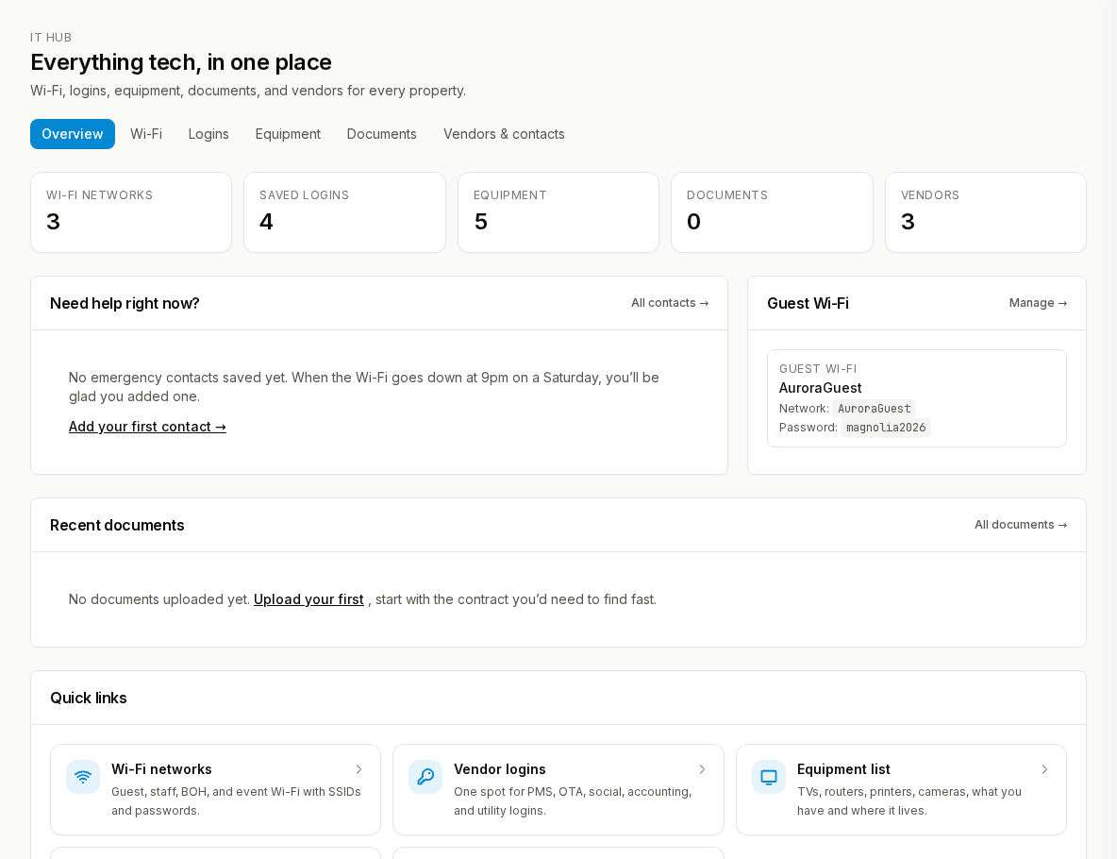Open the Wi-Fi Networks stat card
Viewport: 1117px width, 859px height.
point(131,212)
